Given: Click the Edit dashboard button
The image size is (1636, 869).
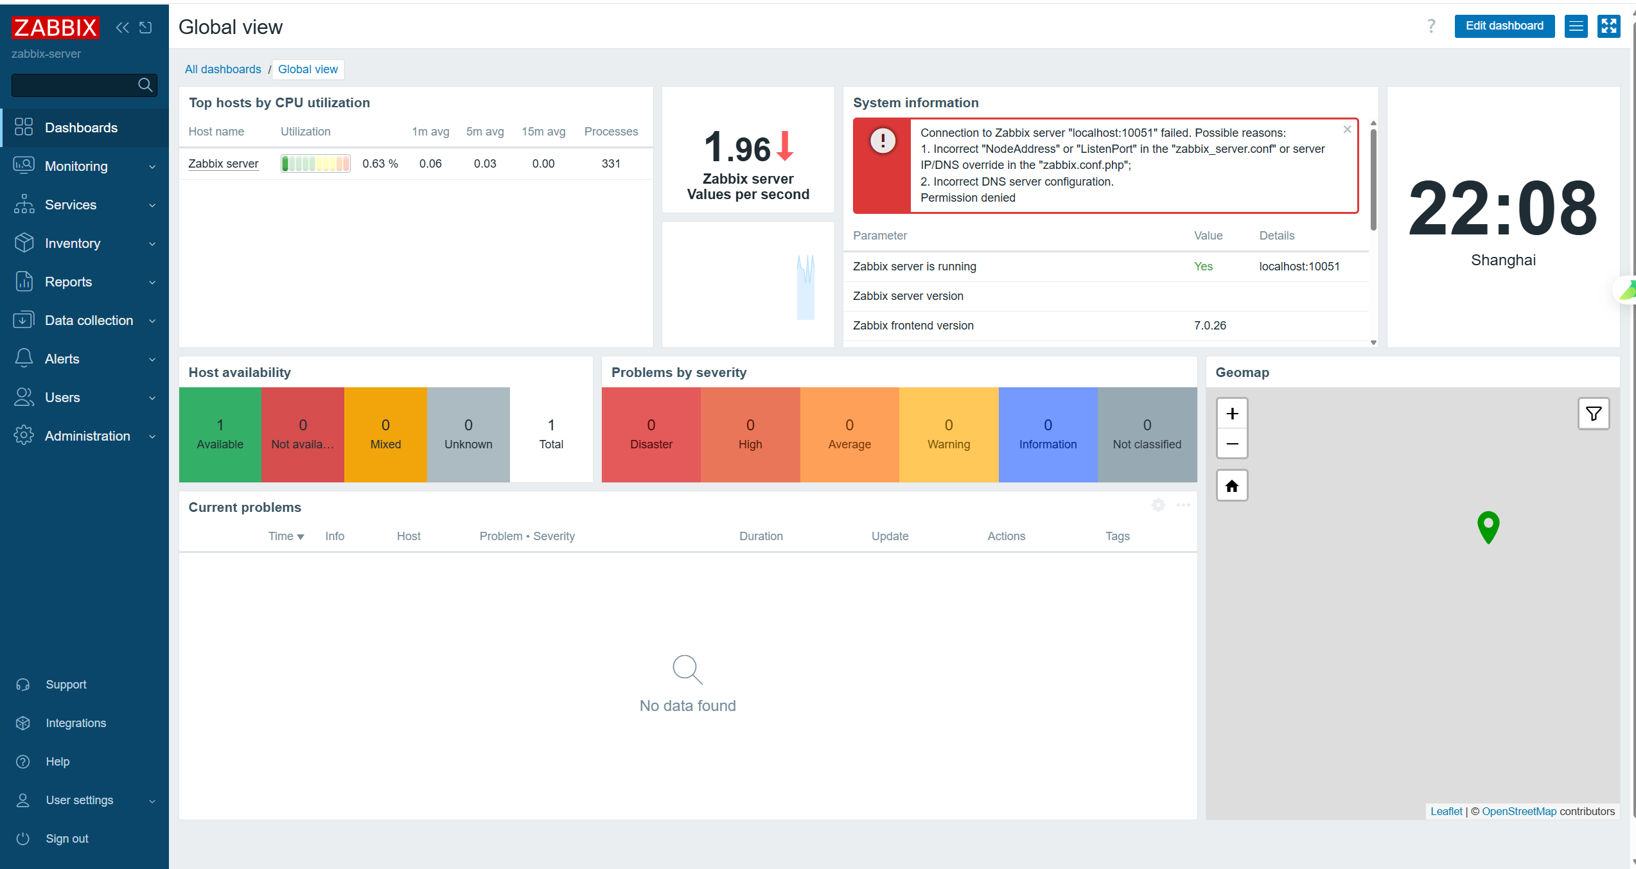Looking at the screenshot, I should (1504, 26).
